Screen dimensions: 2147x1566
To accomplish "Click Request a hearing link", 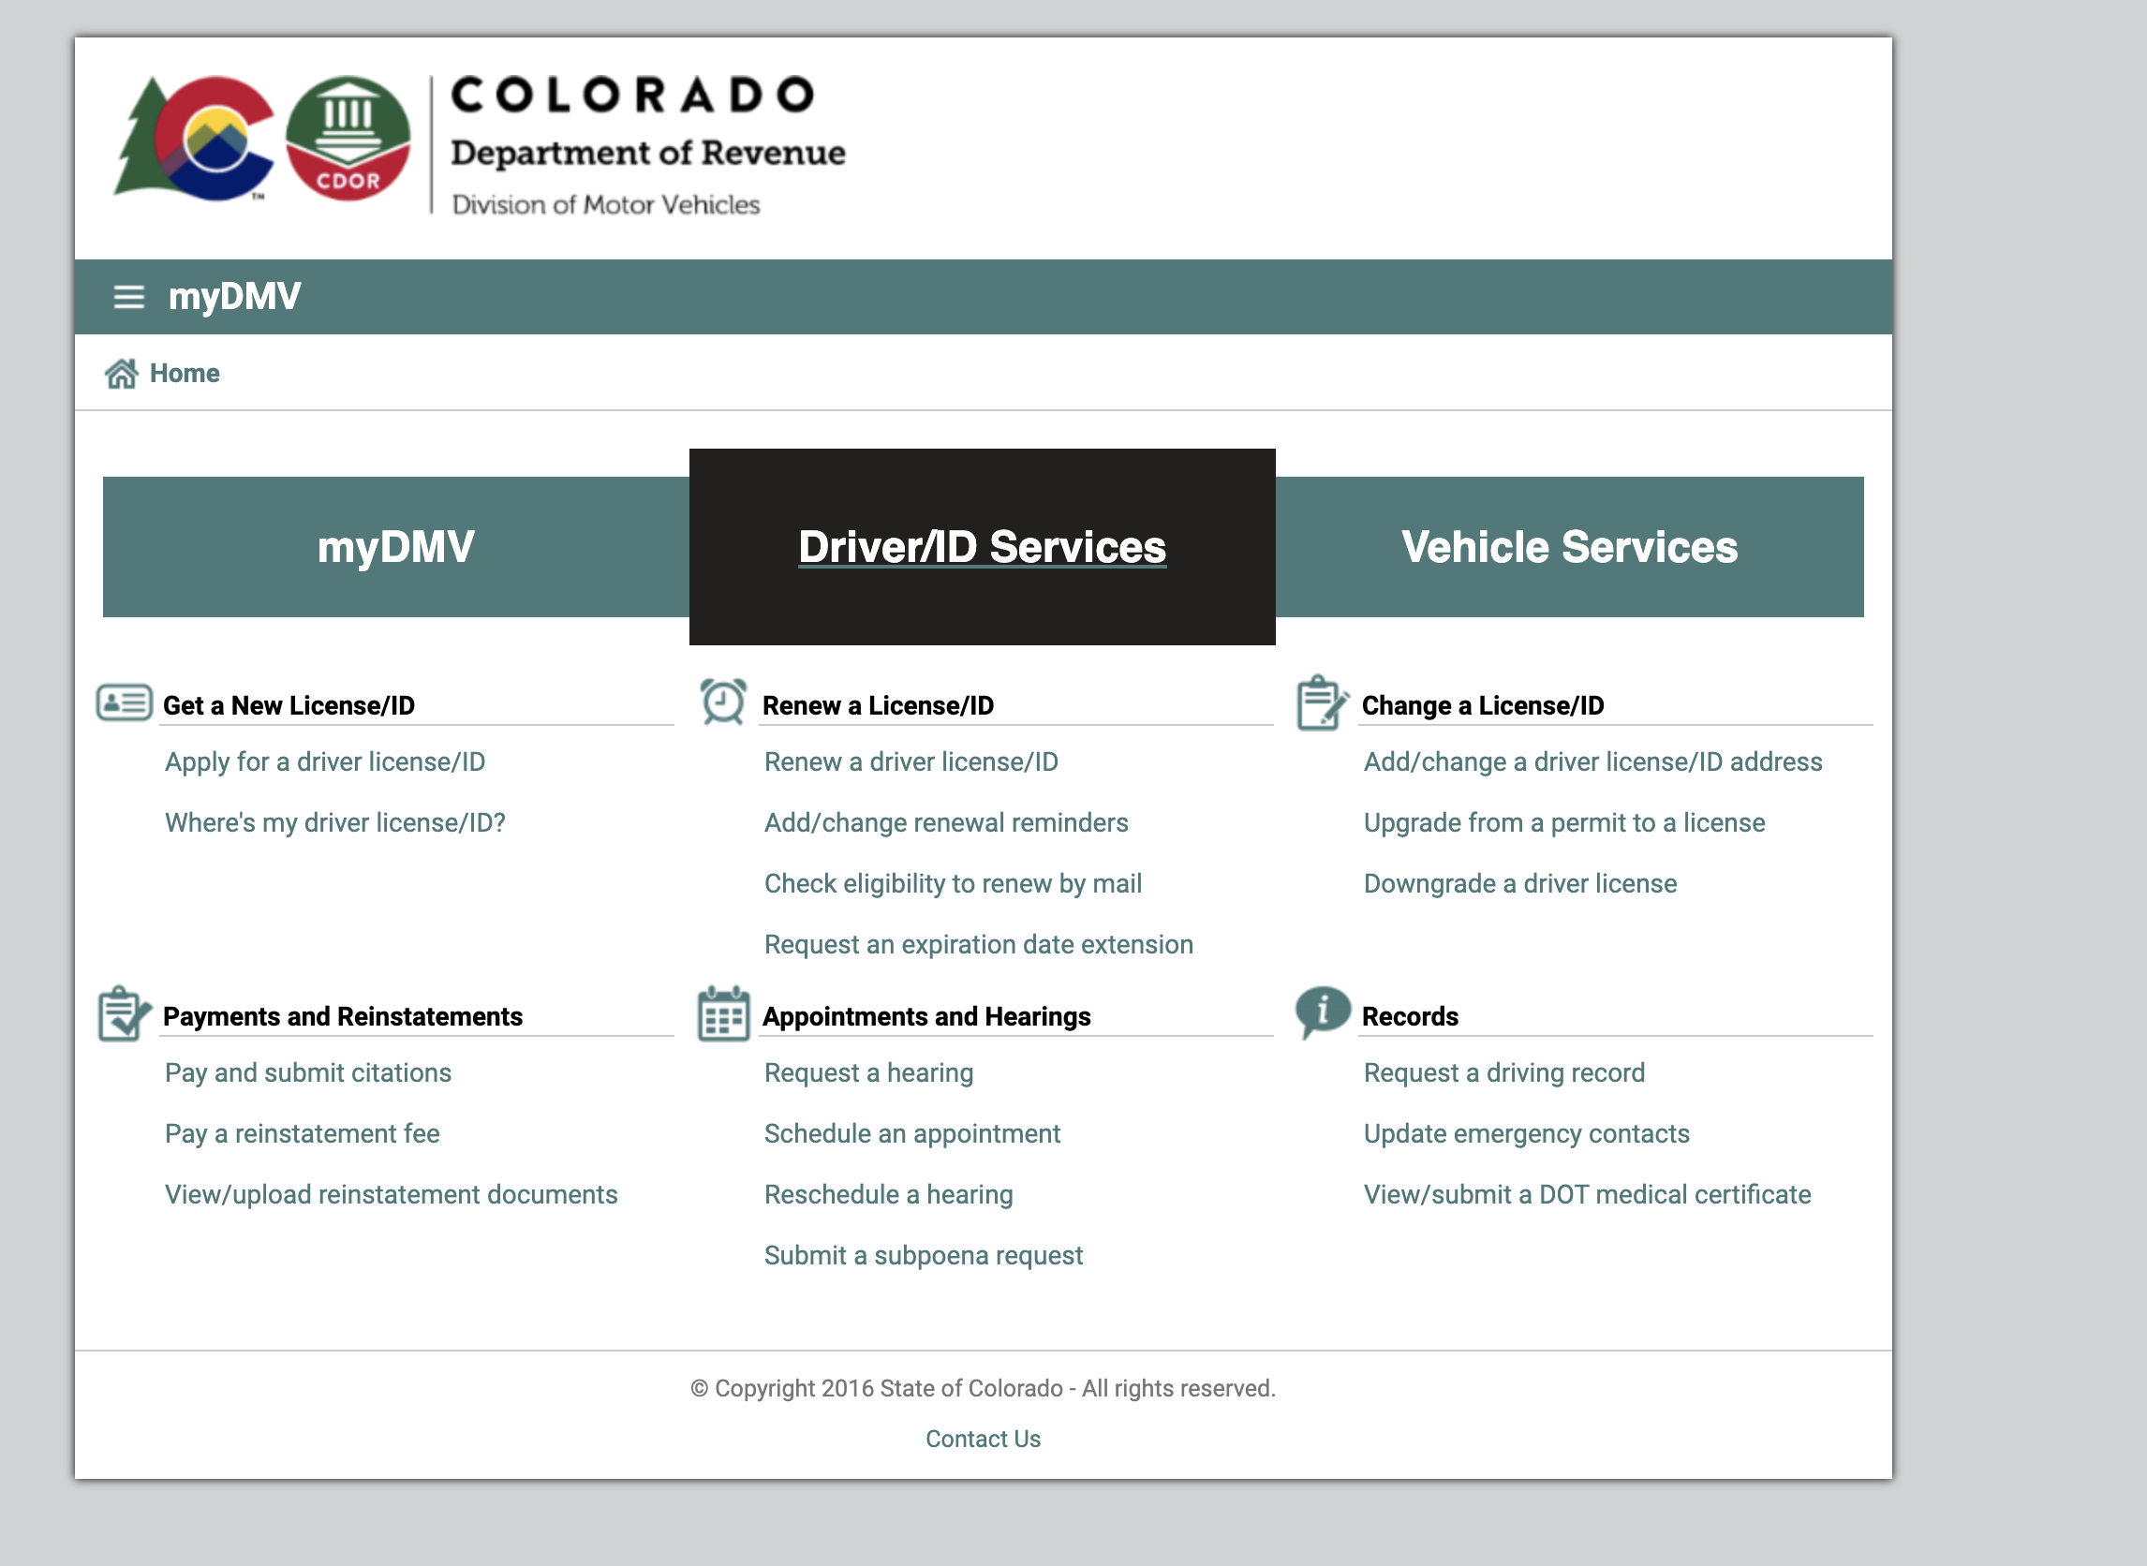I will click(868, 1073).
